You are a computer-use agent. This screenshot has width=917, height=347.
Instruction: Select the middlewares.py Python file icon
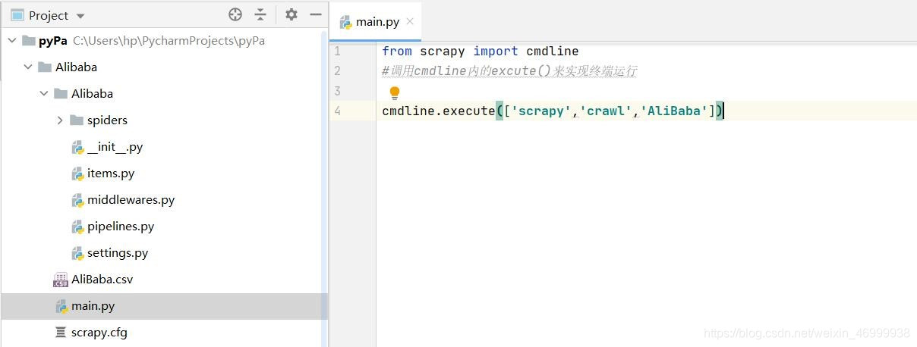[77, 201]
